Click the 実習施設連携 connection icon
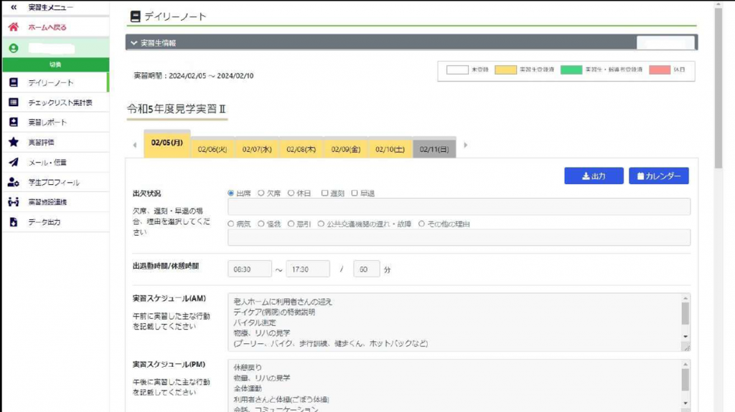 tap(14, 202)
